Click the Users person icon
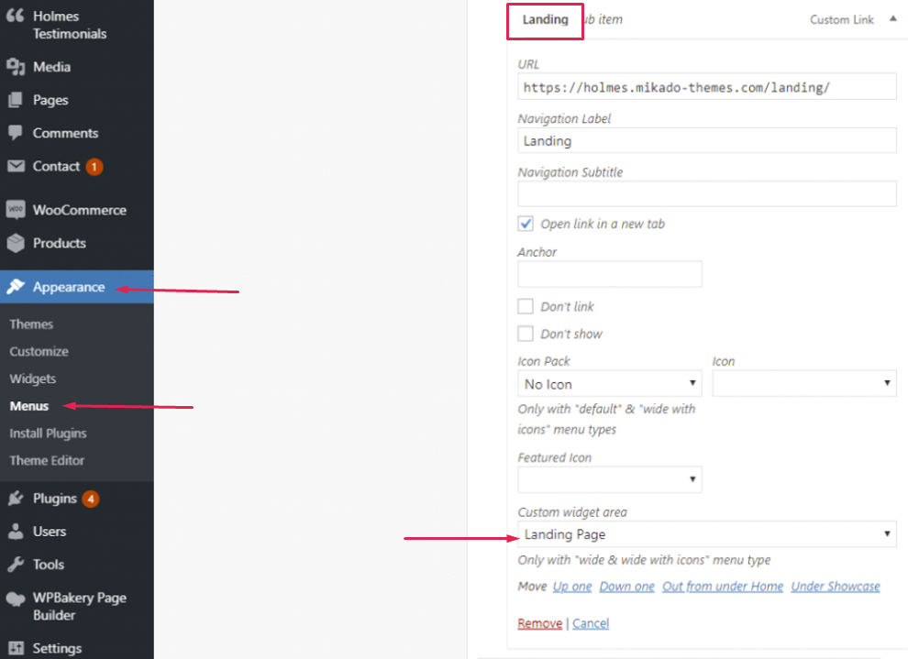Screen dimensions: 908x659 (16, 531)
